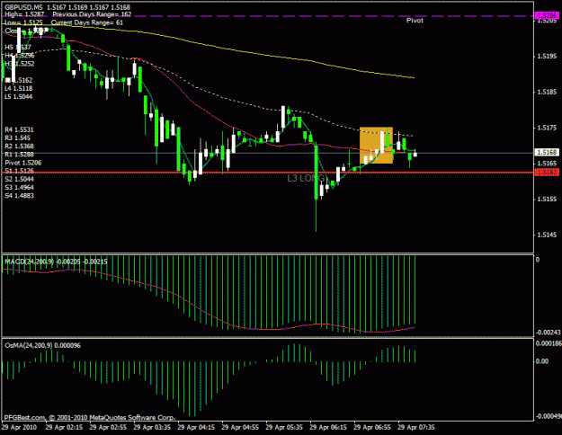Click the 1.5145 price axis value
This screenshot has width=562, height=435.
click(547, 235)
